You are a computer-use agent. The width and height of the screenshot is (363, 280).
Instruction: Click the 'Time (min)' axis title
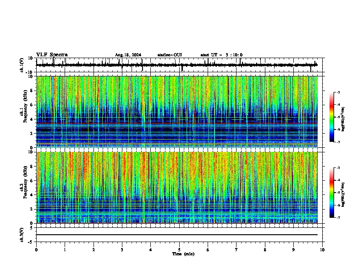[x=183, y=254]
